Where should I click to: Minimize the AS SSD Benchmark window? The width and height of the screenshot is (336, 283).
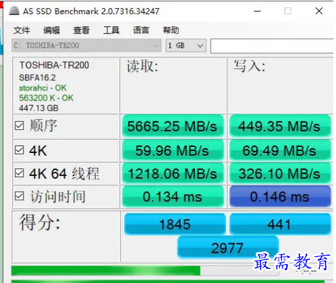pyautogui.click(x=257, y=11)
